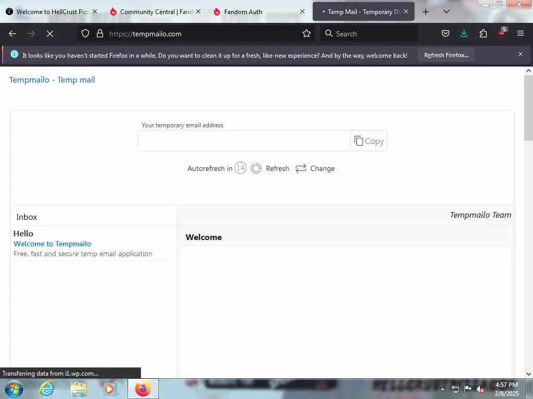Open Save to Pocket icon

[446, 34]
